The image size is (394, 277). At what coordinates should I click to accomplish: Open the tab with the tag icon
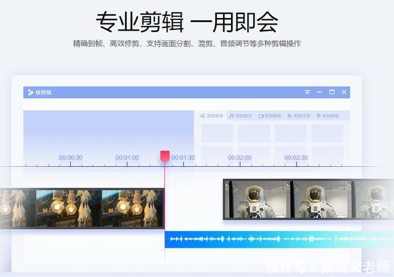tap(328, 115)
